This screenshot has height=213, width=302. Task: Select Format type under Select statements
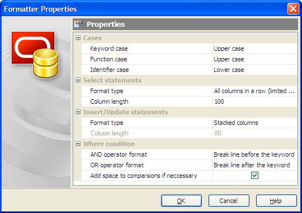click(x=107, y=91)
